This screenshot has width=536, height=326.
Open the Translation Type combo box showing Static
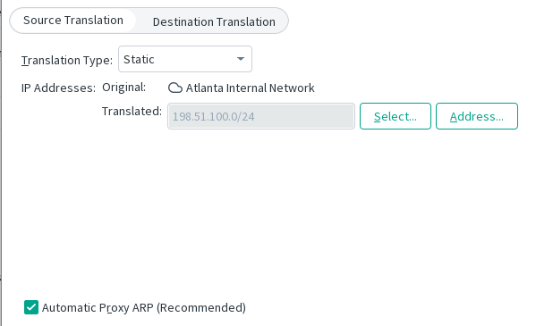click(x=185, y=59)
